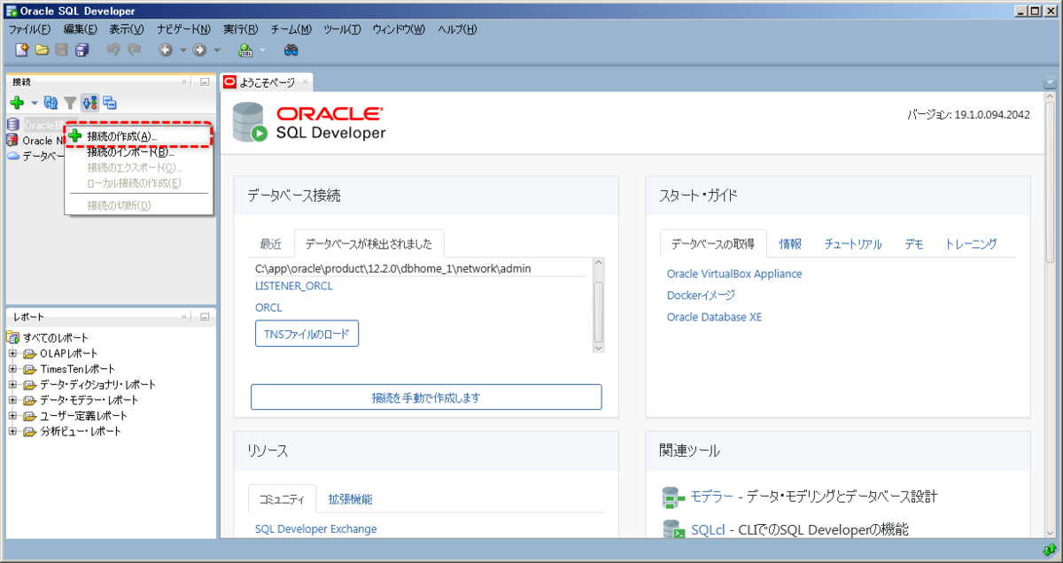Image resolution: width=1063 pixels, height=563 pixels.
Task: Open the dropdown arrow beside the green plus
Action: pos(35,102)
